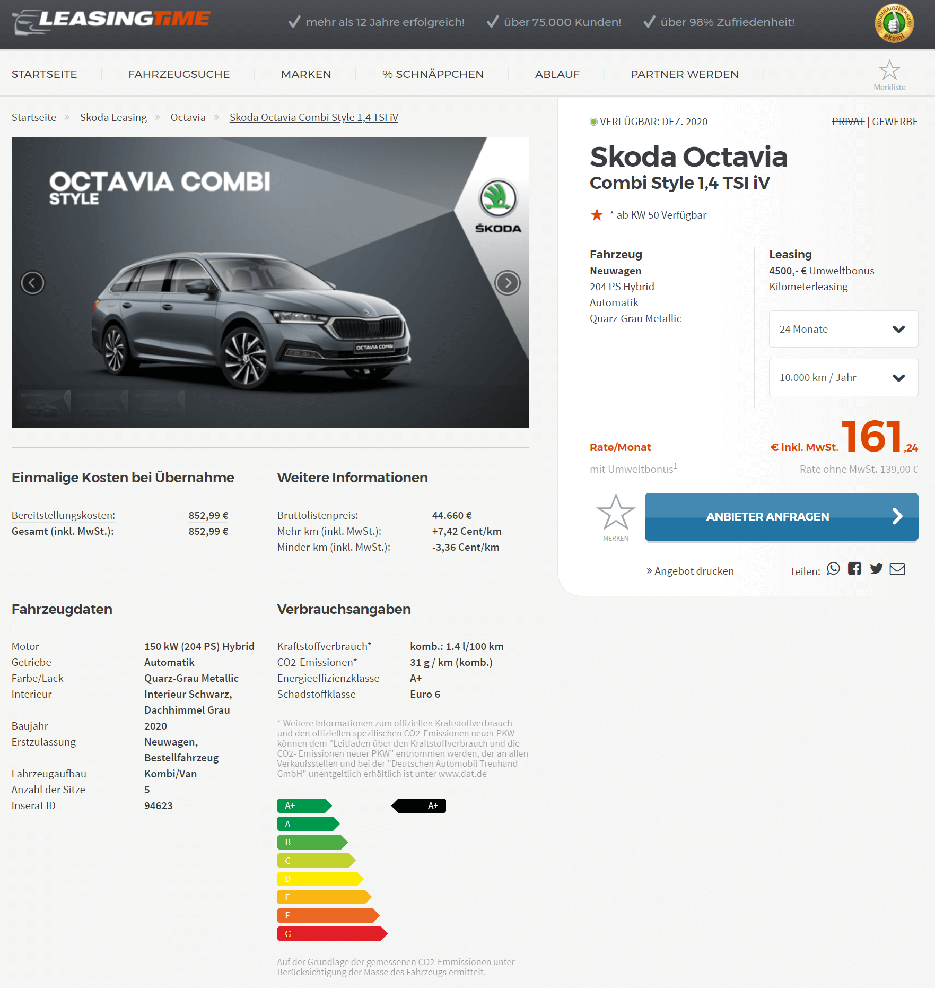
Task: Click Skoda Leasing breadcrumb link
Action: tap(113, 117)
